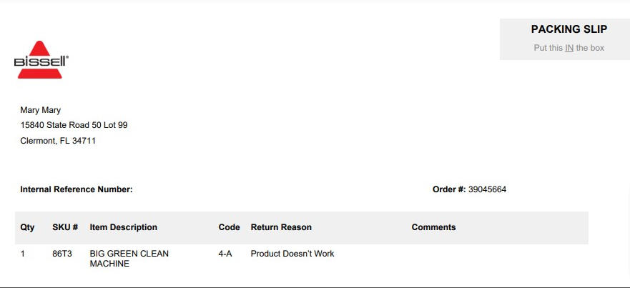Screen dimensions: 630x288
Task: Click the Comments column header
Action: (x=433, y=227)
